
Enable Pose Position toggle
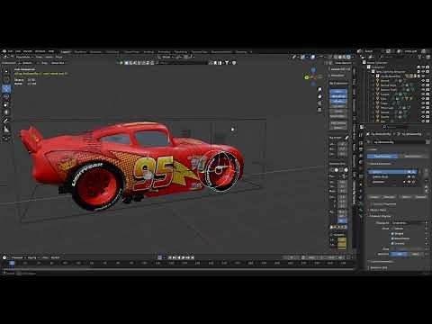pos(382,156)
